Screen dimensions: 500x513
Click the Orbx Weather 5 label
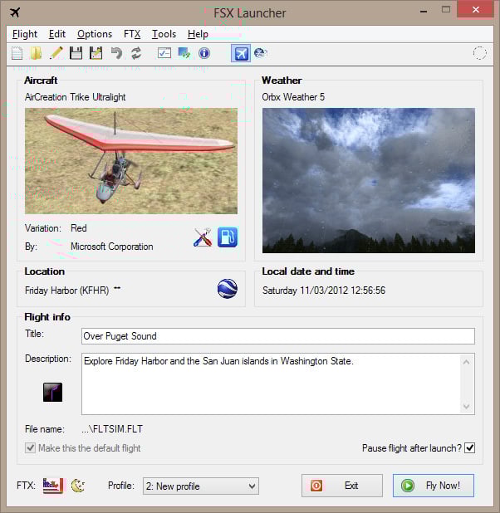coord(293,97)
